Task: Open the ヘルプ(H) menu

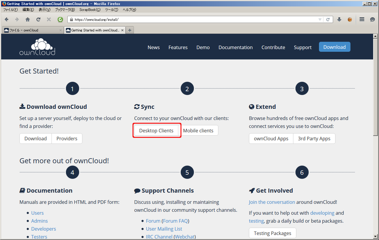Action: (129, 9)
